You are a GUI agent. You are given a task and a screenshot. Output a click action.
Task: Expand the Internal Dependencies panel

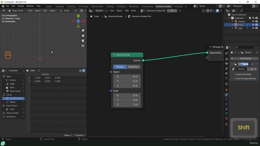(x=245, y=78)
